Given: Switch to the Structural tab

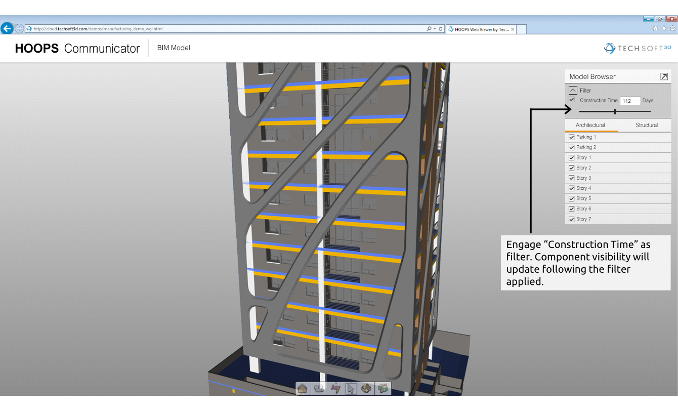Looking at the screenshot, I should coord(647,125).
